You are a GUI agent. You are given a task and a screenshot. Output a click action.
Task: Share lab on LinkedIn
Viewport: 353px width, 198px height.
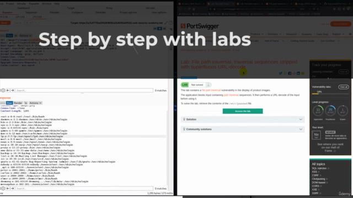[298, 73]
